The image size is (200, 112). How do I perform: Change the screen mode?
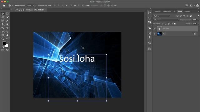[x=7, y=50]
